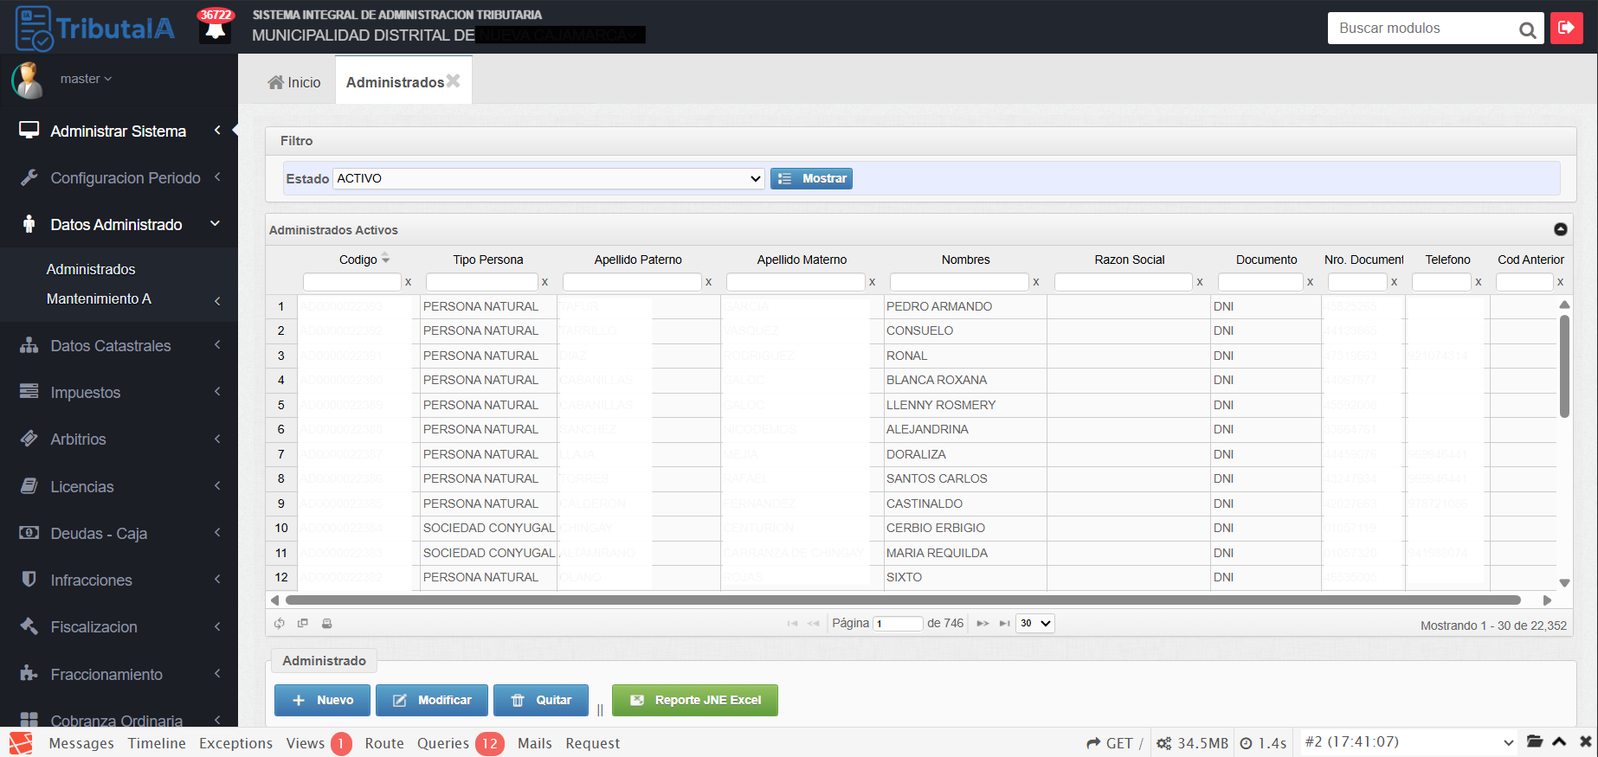Open the master user dropdown
This screenshot has width=1598, height=757.
click(86, 79)
